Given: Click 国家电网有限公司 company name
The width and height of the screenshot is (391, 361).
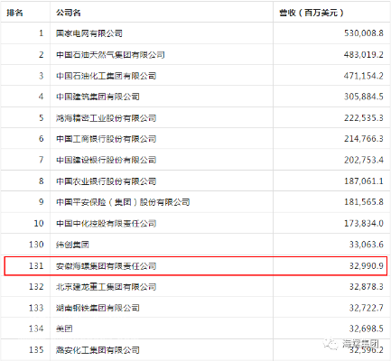Looking at the screenshot, I should coord(89,33).
